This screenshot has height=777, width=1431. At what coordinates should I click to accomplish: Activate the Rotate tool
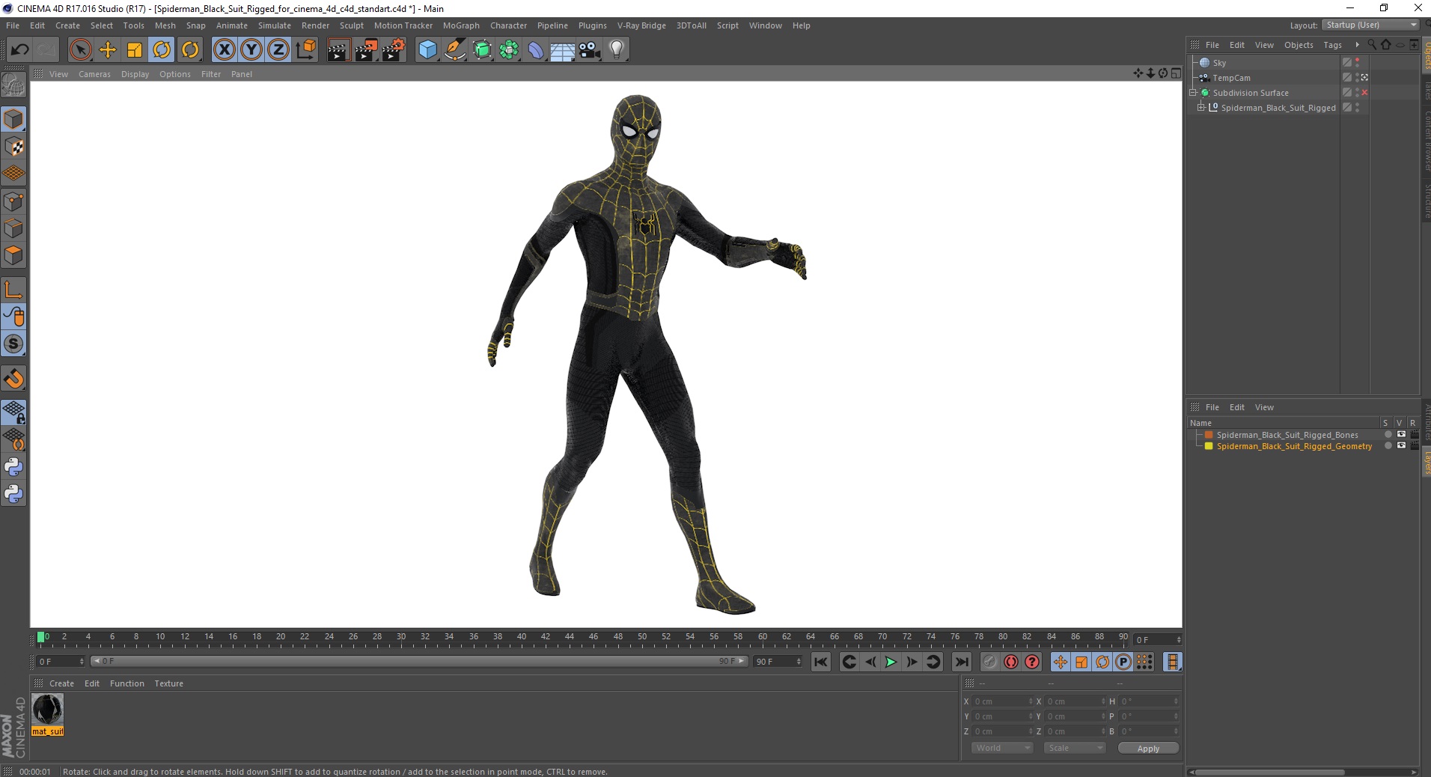coord(162,50)
